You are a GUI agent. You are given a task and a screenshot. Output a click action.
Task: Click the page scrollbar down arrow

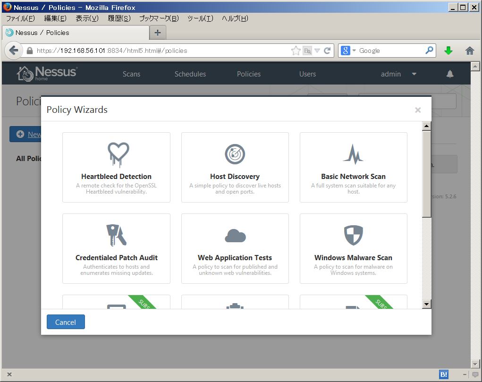tap(475, 364)
